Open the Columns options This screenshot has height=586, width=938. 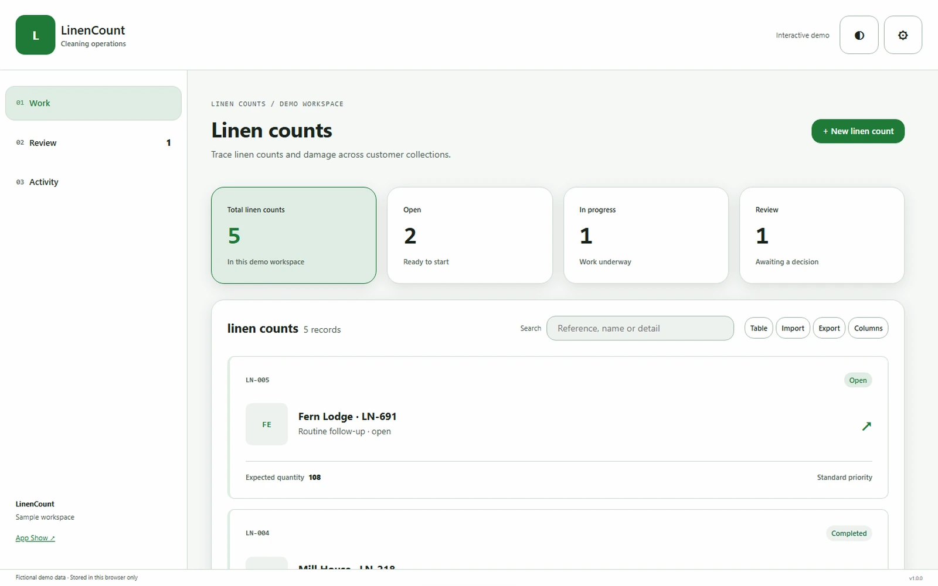(868, 328)
